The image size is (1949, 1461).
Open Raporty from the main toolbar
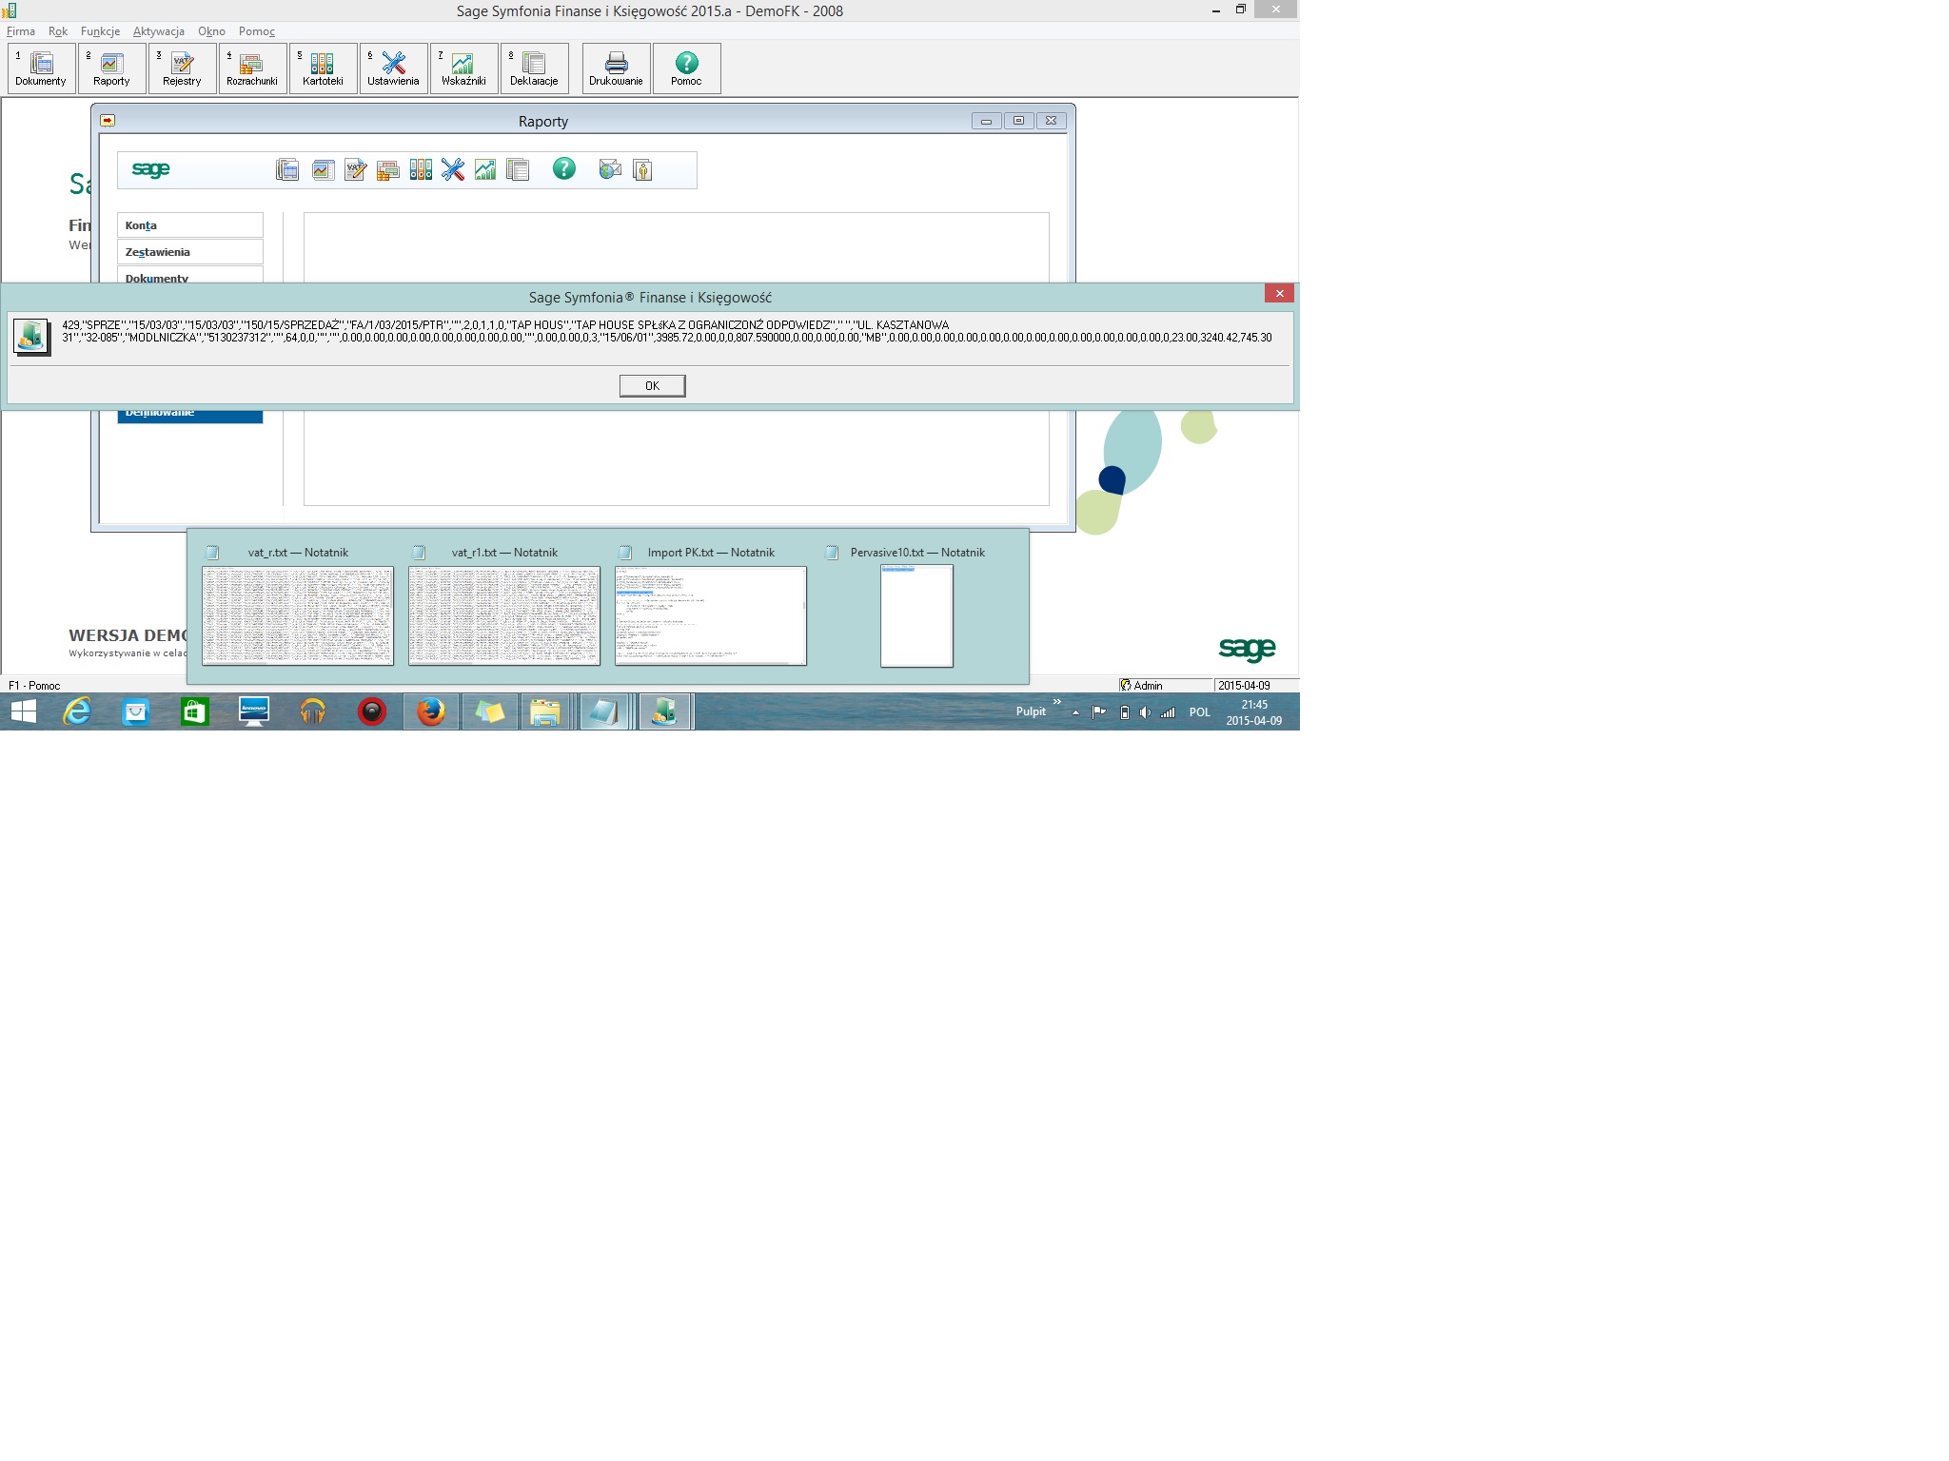pyautogui.click(x=112, y=68)
